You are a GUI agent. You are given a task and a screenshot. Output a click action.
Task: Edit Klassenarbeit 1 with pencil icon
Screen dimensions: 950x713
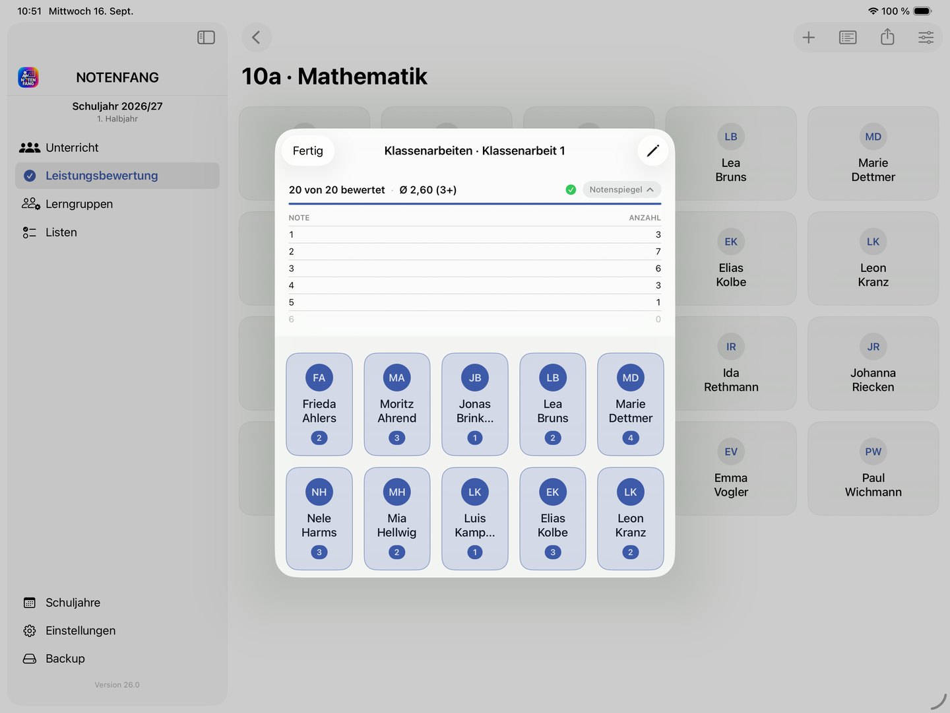pyautogui.click(x=653, y=151)
